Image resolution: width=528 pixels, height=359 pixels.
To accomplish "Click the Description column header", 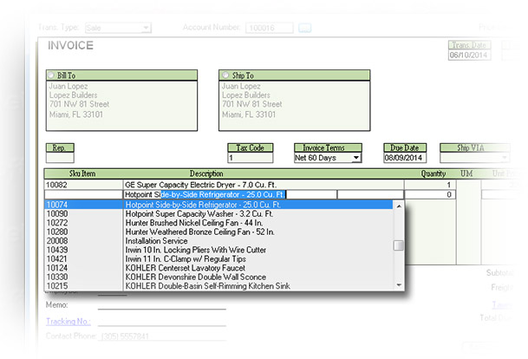I will pyautogui.click(x=206, y=173).
